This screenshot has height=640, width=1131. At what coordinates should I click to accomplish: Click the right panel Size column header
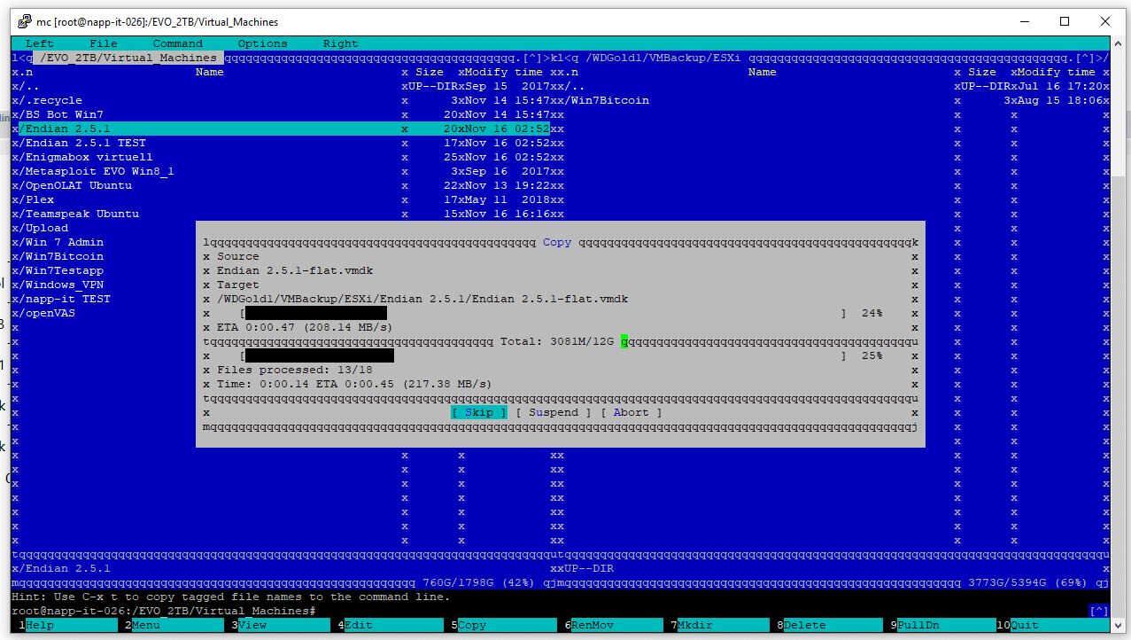point(981,72)
